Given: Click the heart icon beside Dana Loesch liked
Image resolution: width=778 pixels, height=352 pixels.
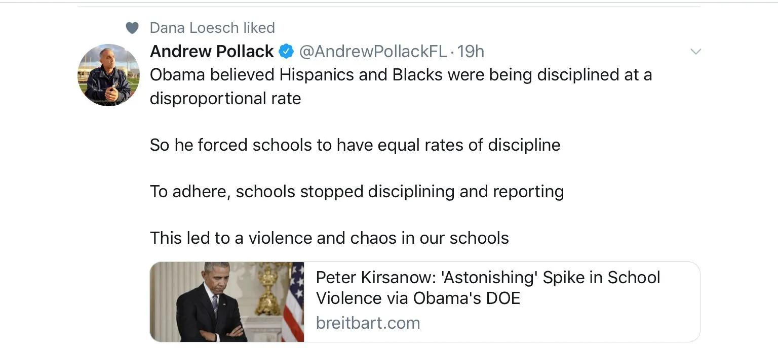Looking at the screenshot, I should [132, 28].
